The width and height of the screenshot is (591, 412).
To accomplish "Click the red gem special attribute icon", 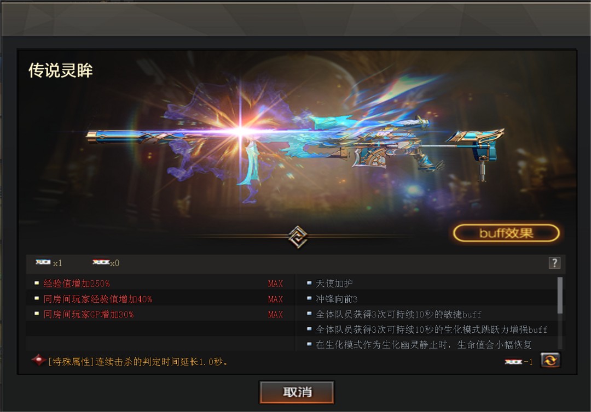I will click(x=38, y=360).
